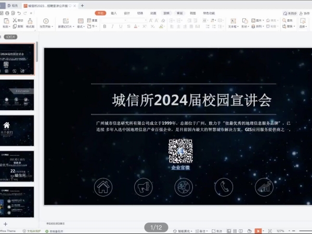Toggle Underline formatting
This screenshot has width=312, height=234.
pyautogui.click(x=121, y=27)
